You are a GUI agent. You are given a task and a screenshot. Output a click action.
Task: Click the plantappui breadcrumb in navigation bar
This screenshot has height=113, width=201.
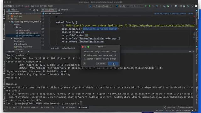pos(9,6)
